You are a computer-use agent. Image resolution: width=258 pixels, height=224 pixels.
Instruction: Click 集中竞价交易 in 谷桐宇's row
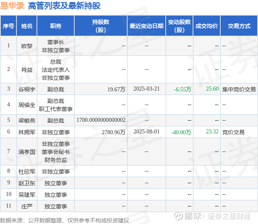pos(239,89)
